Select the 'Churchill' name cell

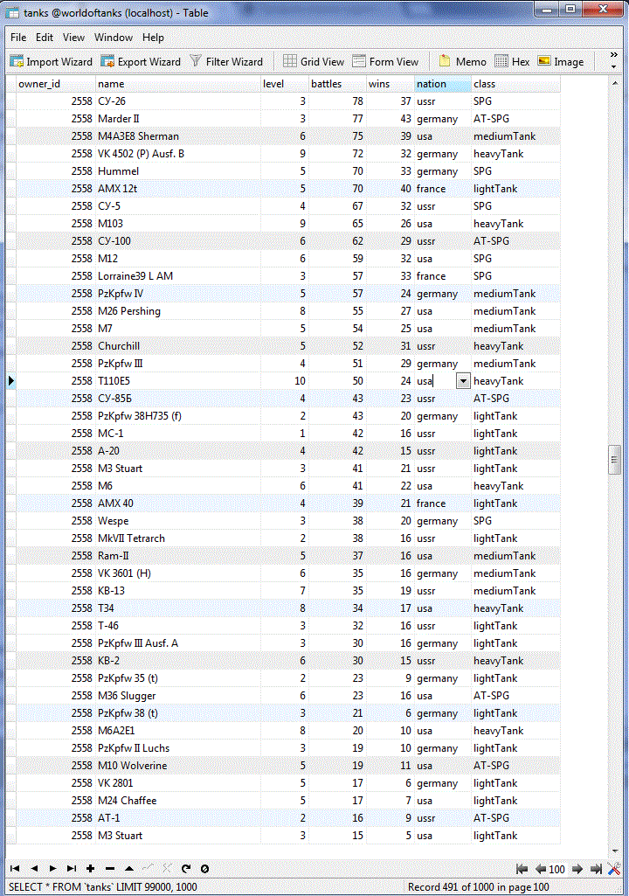tap(177, 345)
